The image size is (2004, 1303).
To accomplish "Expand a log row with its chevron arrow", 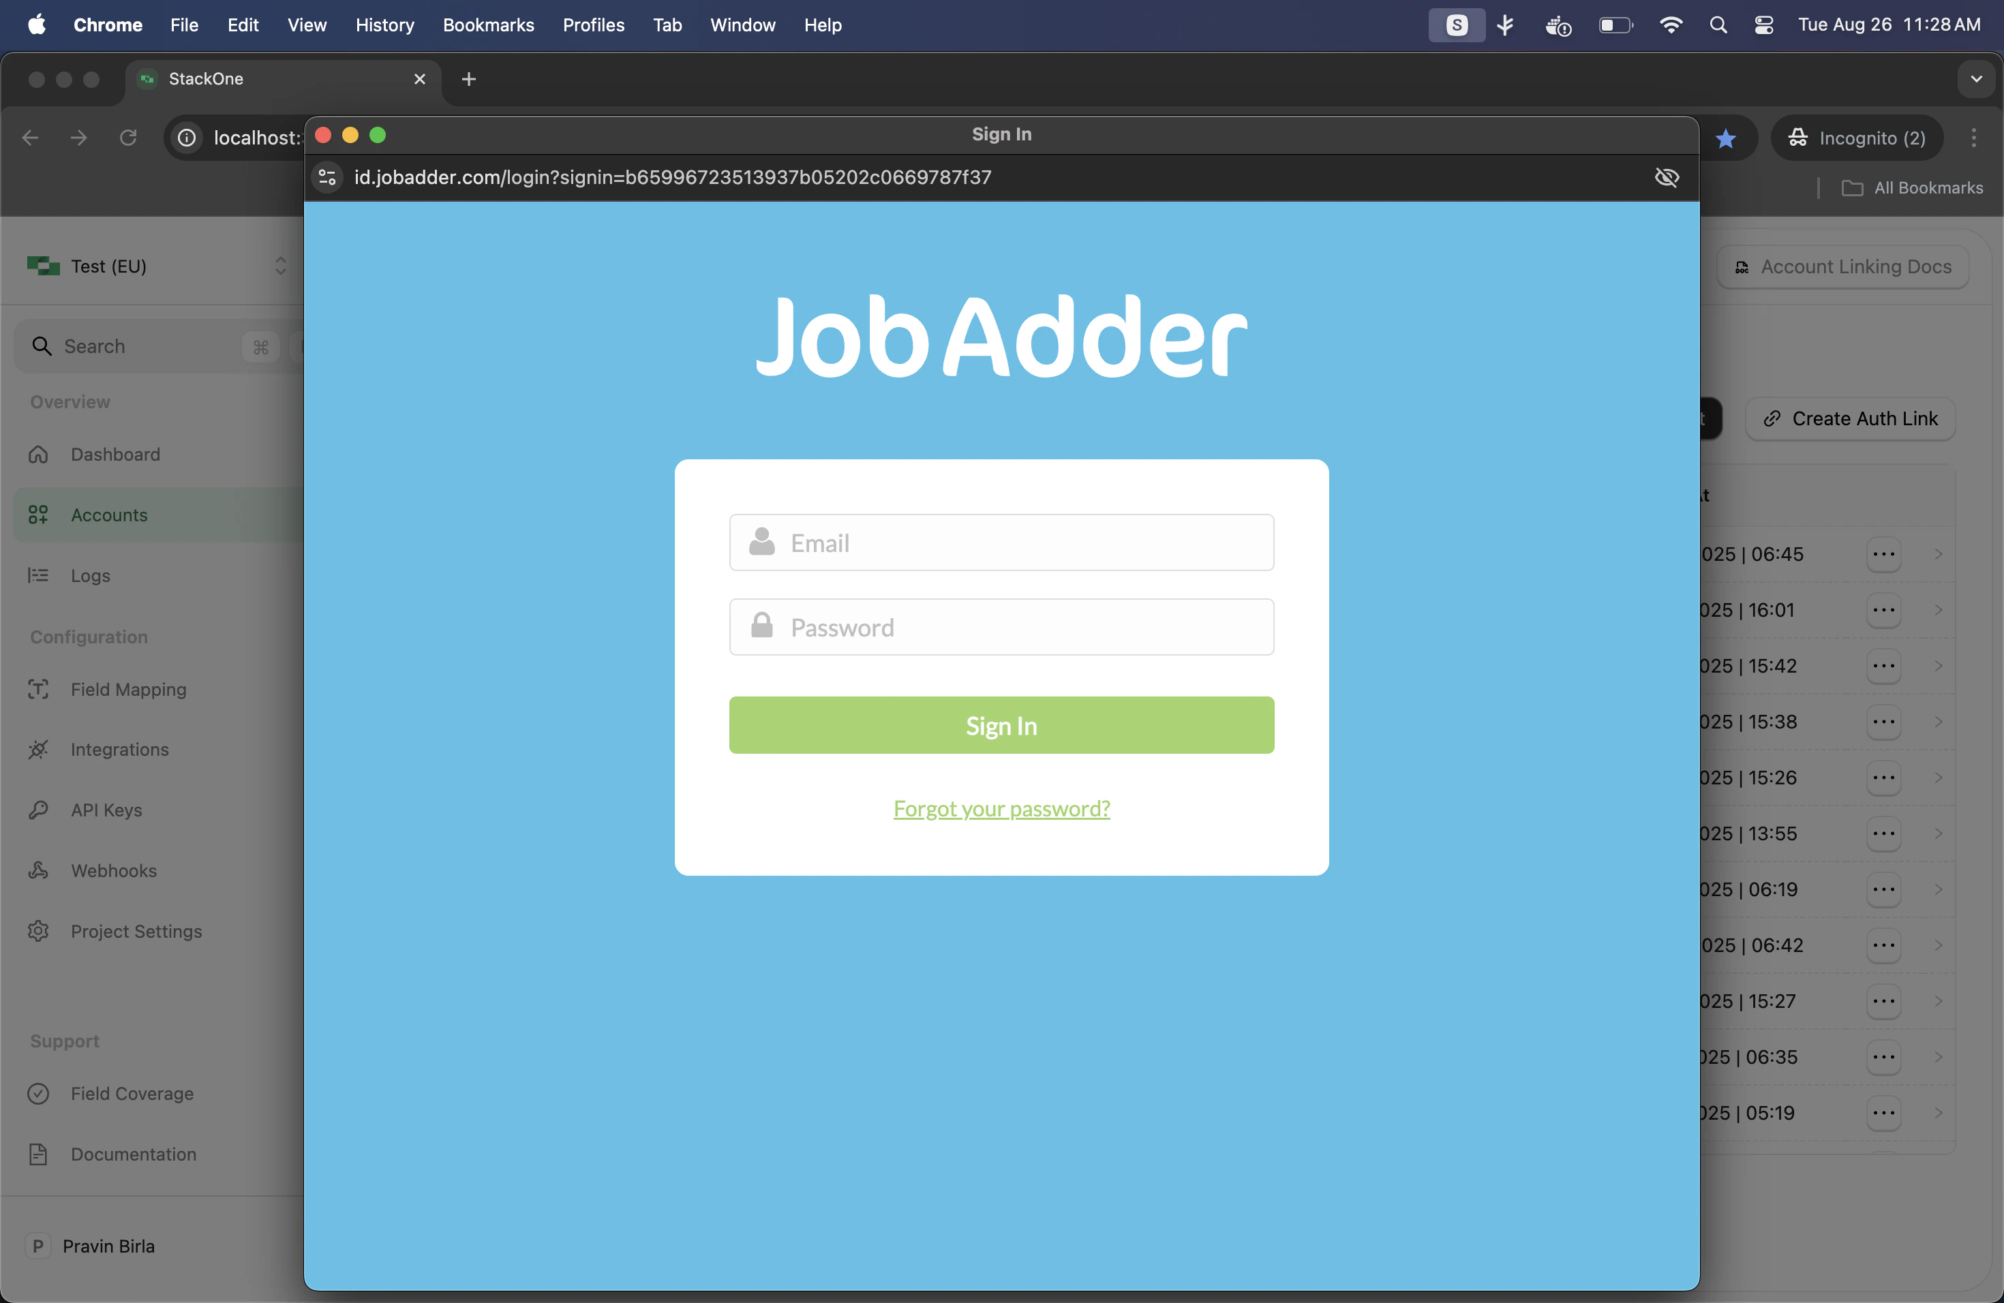I will tap(1939, 554).
